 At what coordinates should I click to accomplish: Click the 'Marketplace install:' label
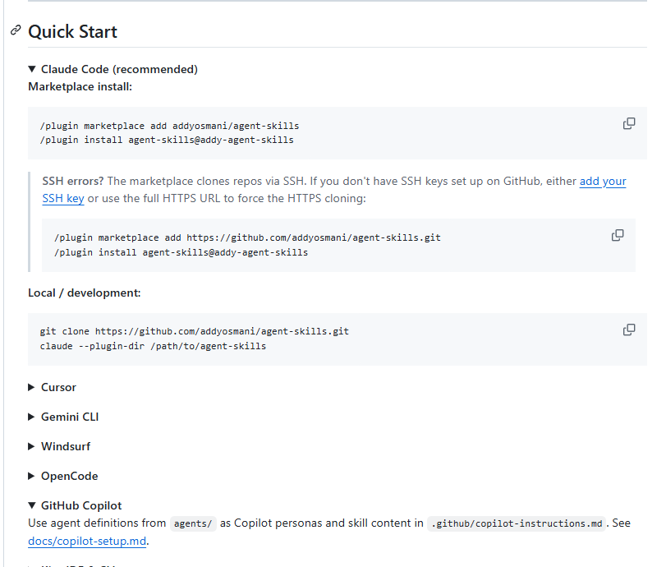[80, 87]
